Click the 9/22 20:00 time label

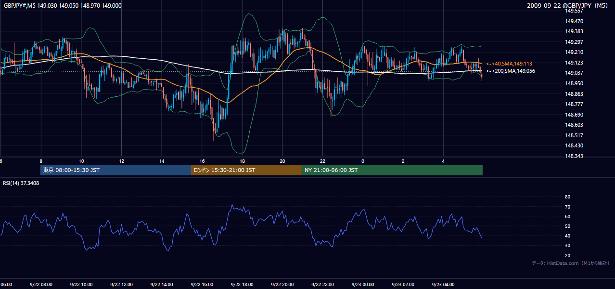pos(282,285)
